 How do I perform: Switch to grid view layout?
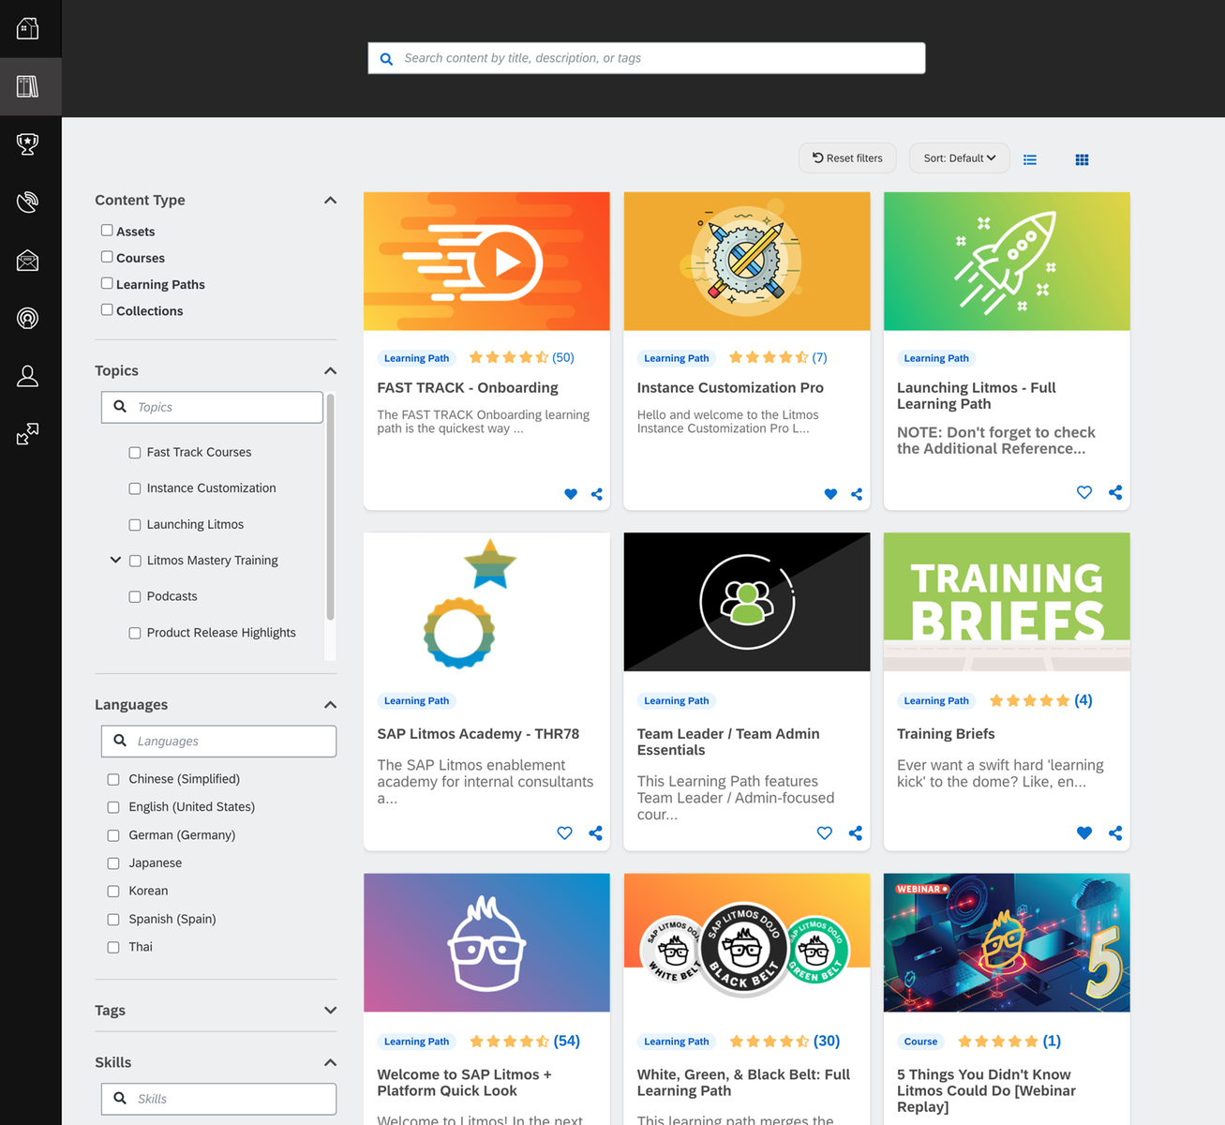(x=1082, y=159)
